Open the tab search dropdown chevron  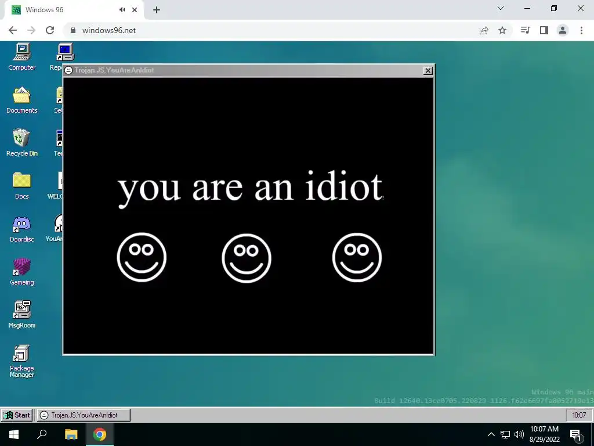(x=501, y=8)
